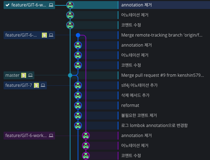Select the 코멘트 수정 message on the blue branch
The image size is (210, 160).
(131, 65)
